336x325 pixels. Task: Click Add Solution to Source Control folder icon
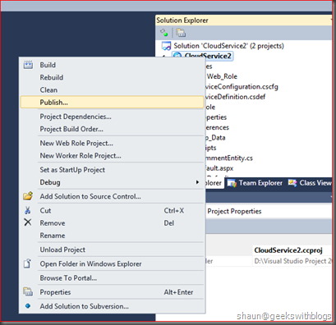pyautogui.click(x=28, y=196)
